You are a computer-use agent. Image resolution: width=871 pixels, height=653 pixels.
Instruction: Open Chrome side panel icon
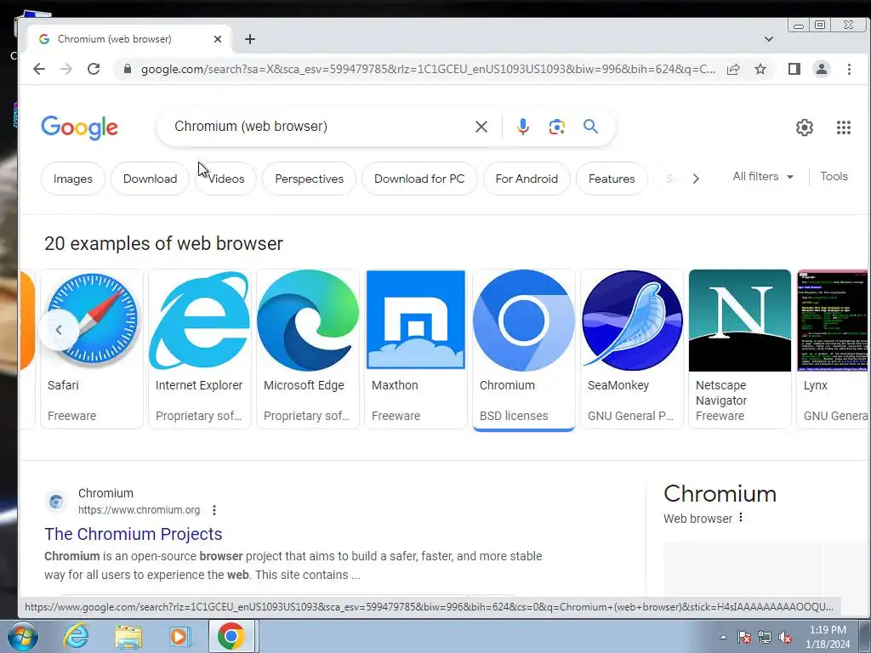coord(794,69)
